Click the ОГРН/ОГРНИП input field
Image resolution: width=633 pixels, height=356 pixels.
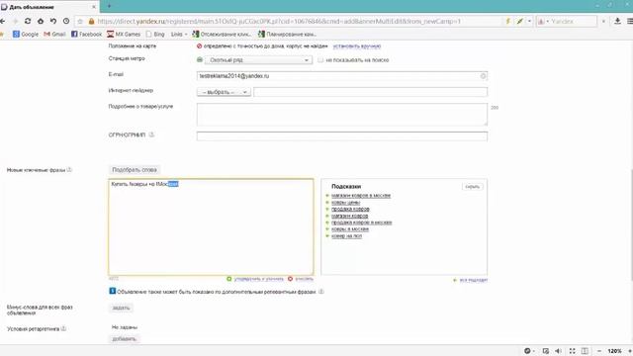[342, 136]
